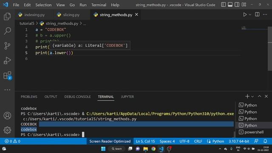The height and width of the screenshot is (153, 272).
Task: Open the Manage gear icon
Action: [x=7, y=130]
